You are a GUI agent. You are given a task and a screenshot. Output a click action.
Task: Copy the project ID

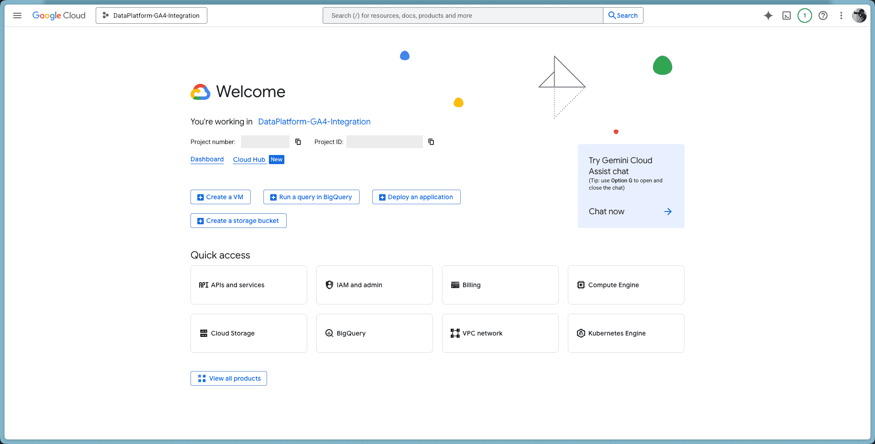[x=431, y=142]
